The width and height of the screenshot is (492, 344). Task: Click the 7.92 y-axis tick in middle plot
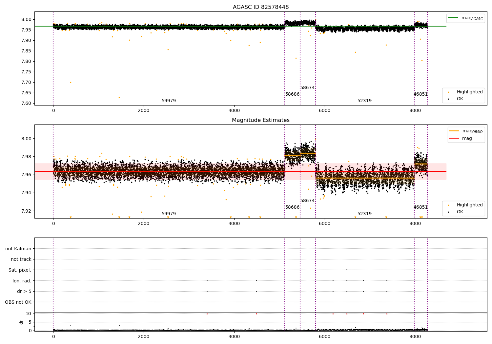click(x=27, y=211)
